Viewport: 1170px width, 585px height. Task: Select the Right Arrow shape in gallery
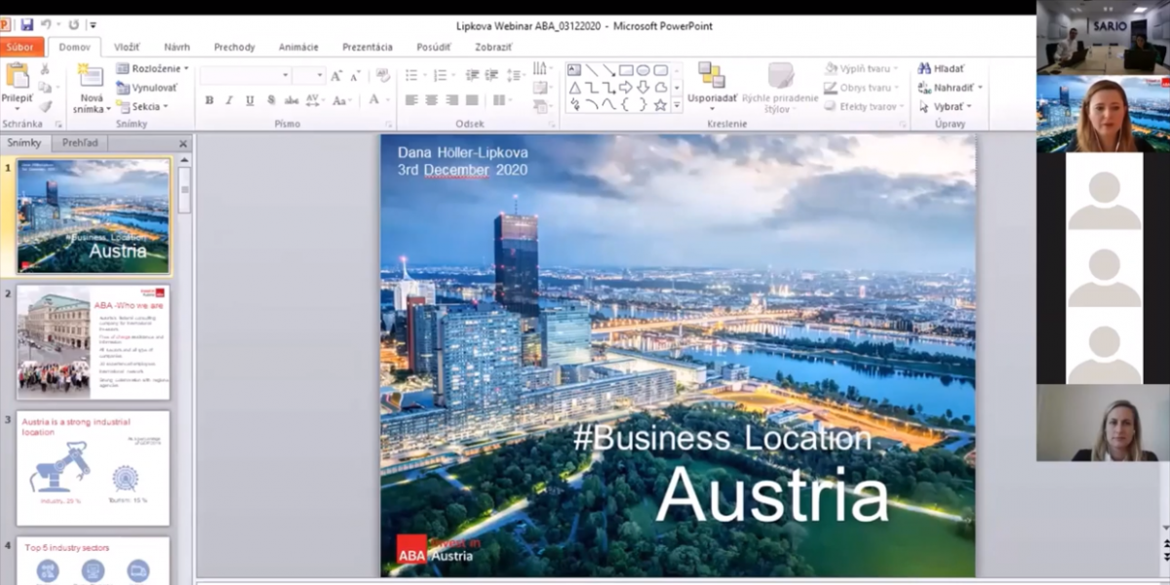tap(625, 88)
